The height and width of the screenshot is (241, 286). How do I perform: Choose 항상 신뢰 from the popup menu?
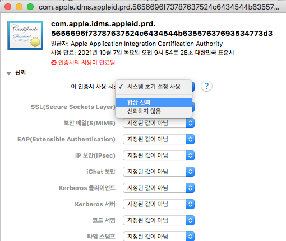click(x=154, y=102)
